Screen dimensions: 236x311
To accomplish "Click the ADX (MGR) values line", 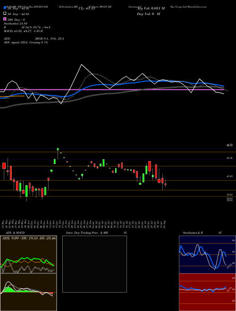I will 34,39.
